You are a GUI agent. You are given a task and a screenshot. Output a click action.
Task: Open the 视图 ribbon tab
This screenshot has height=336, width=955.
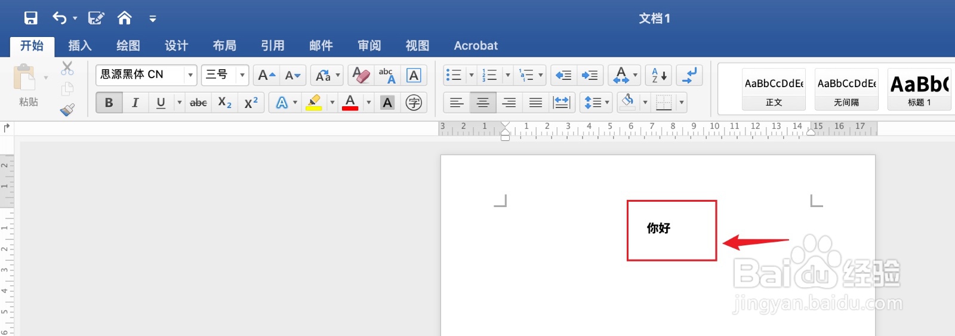[x=417, y=45]
